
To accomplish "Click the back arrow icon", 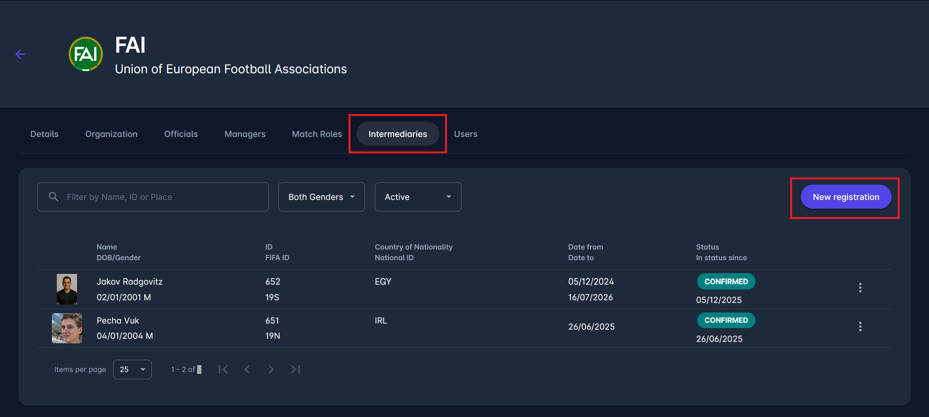I will tap(20, 54).
